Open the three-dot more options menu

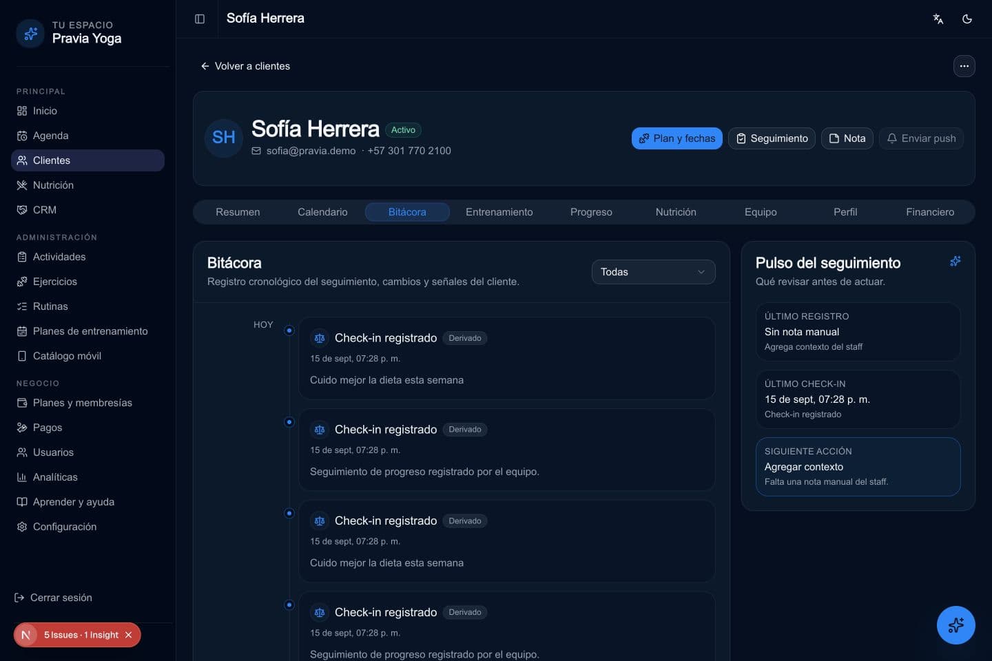[964, 66]
